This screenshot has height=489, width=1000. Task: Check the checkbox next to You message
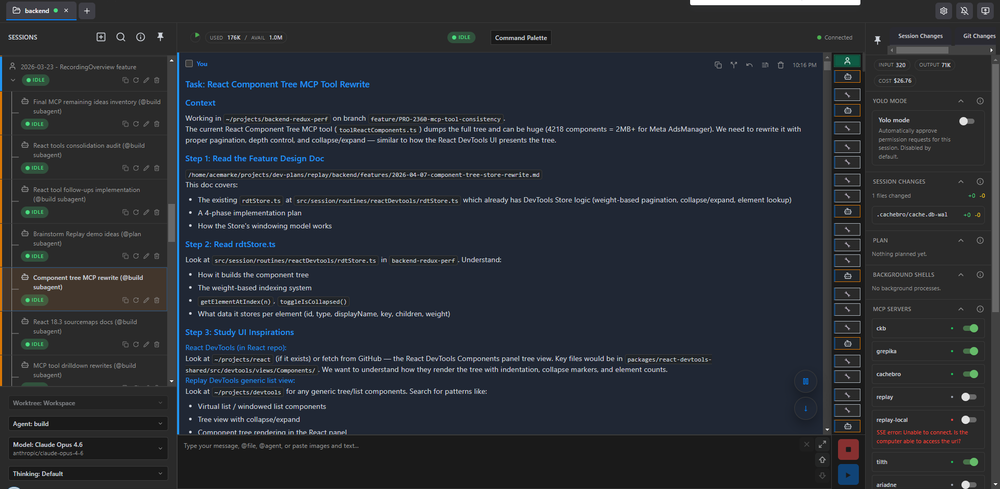pos(189,63)
